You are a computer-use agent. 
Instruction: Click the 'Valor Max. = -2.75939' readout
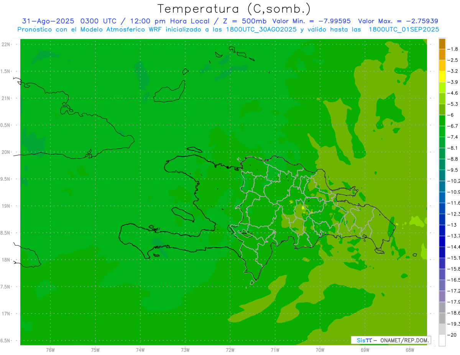point(398,21)
